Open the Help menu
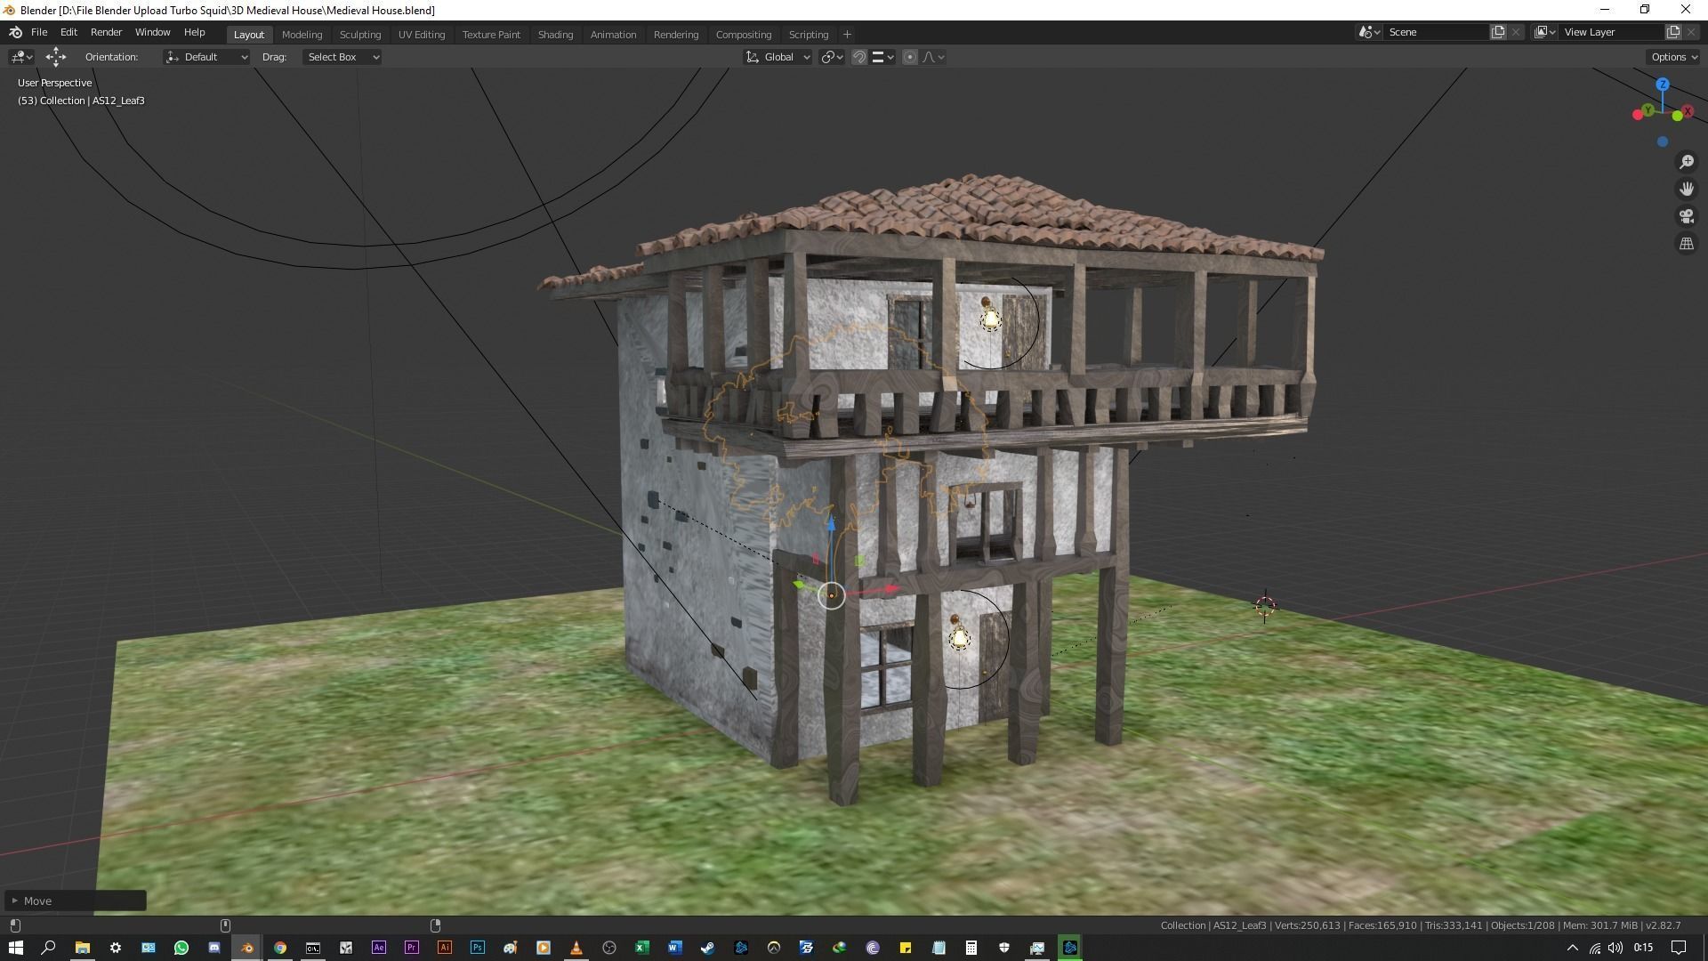 coord(194,32)
